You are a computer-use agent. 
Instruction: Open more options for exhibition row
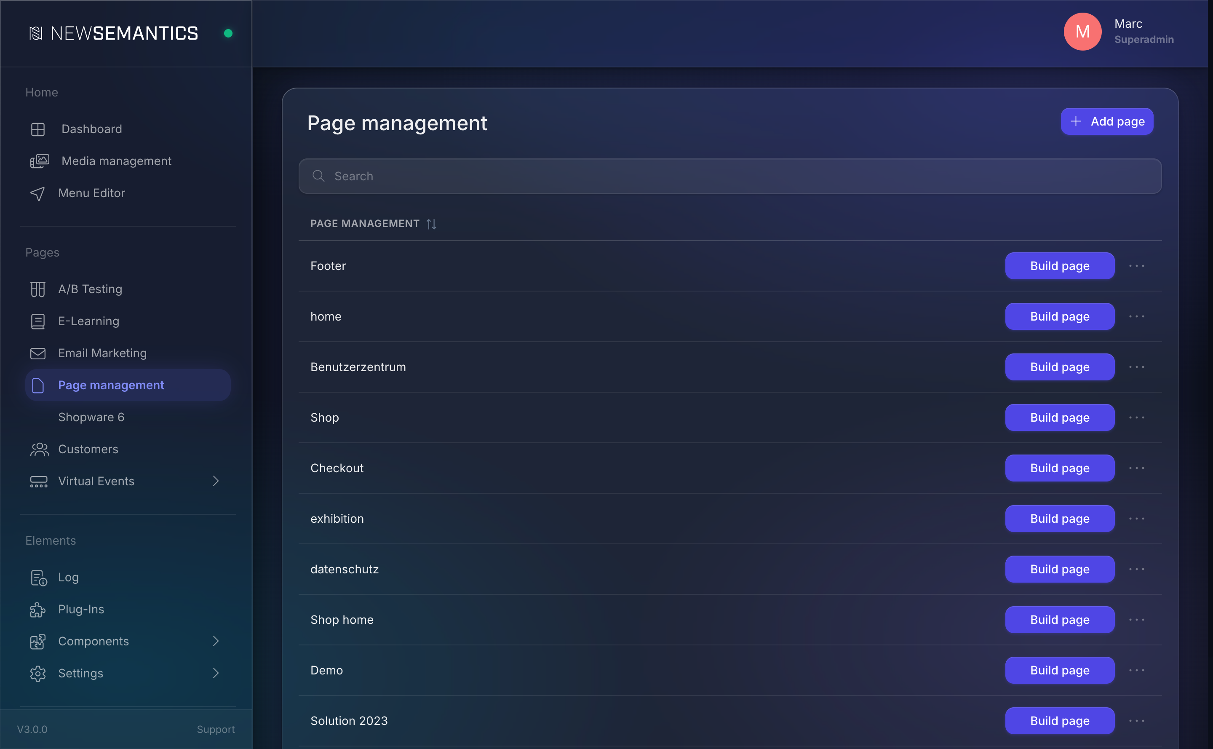pos(1137,519)
